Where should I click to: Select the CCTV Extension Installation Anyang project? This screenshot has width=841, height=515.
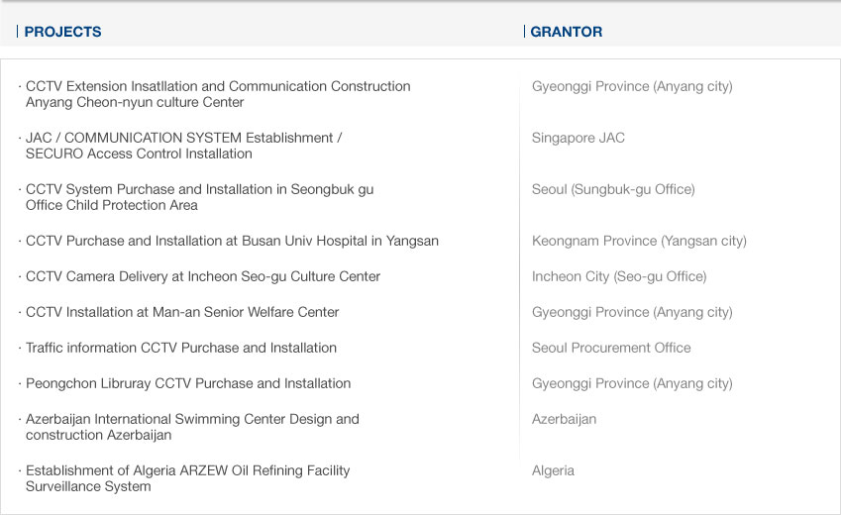pos(218,94)
